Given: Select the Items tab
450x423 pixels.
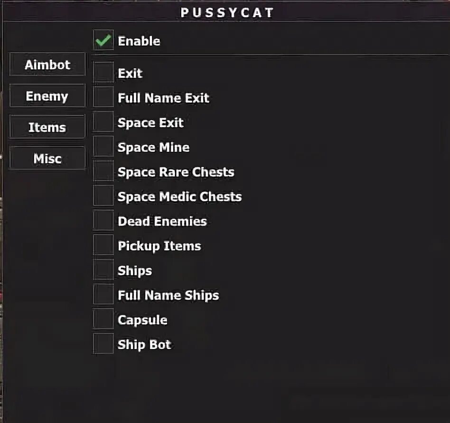Looking at the screenshot, I should click(47, 127).
